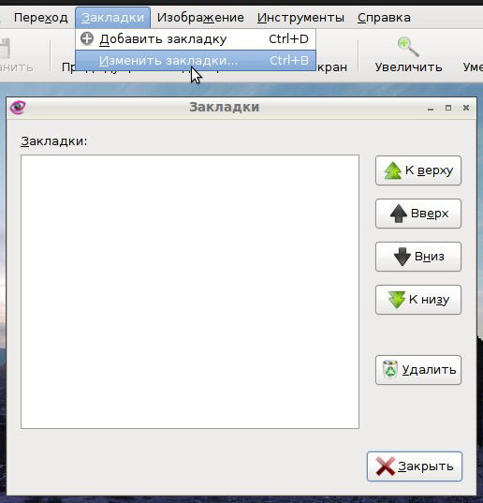Open the Справка menu

click(x=384, y=17)
